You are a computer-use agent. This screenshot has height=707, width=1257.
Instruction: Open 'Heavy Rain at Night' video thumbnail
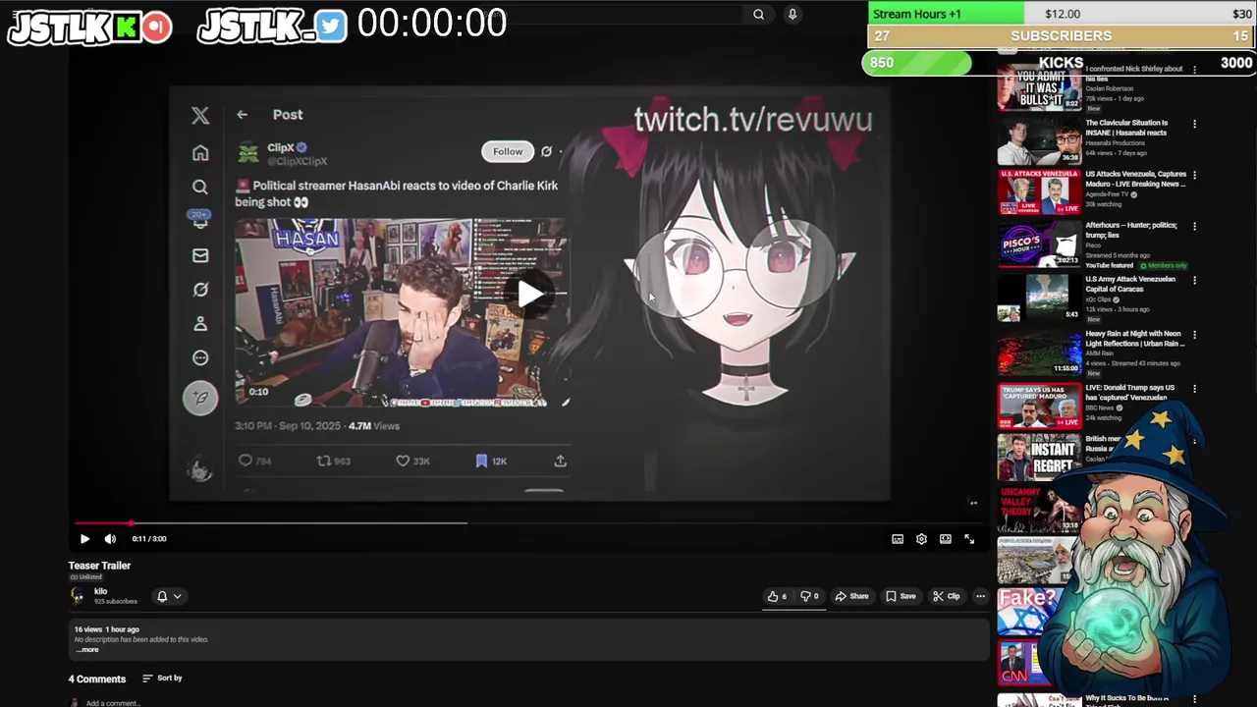(x=1039, y=353)
